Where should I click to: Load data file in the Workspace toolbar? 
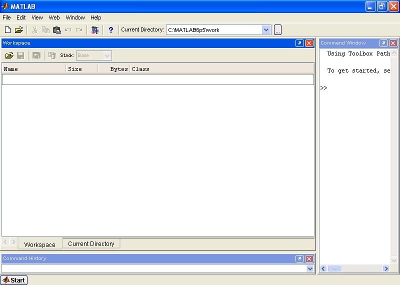[x=9, y=55]
